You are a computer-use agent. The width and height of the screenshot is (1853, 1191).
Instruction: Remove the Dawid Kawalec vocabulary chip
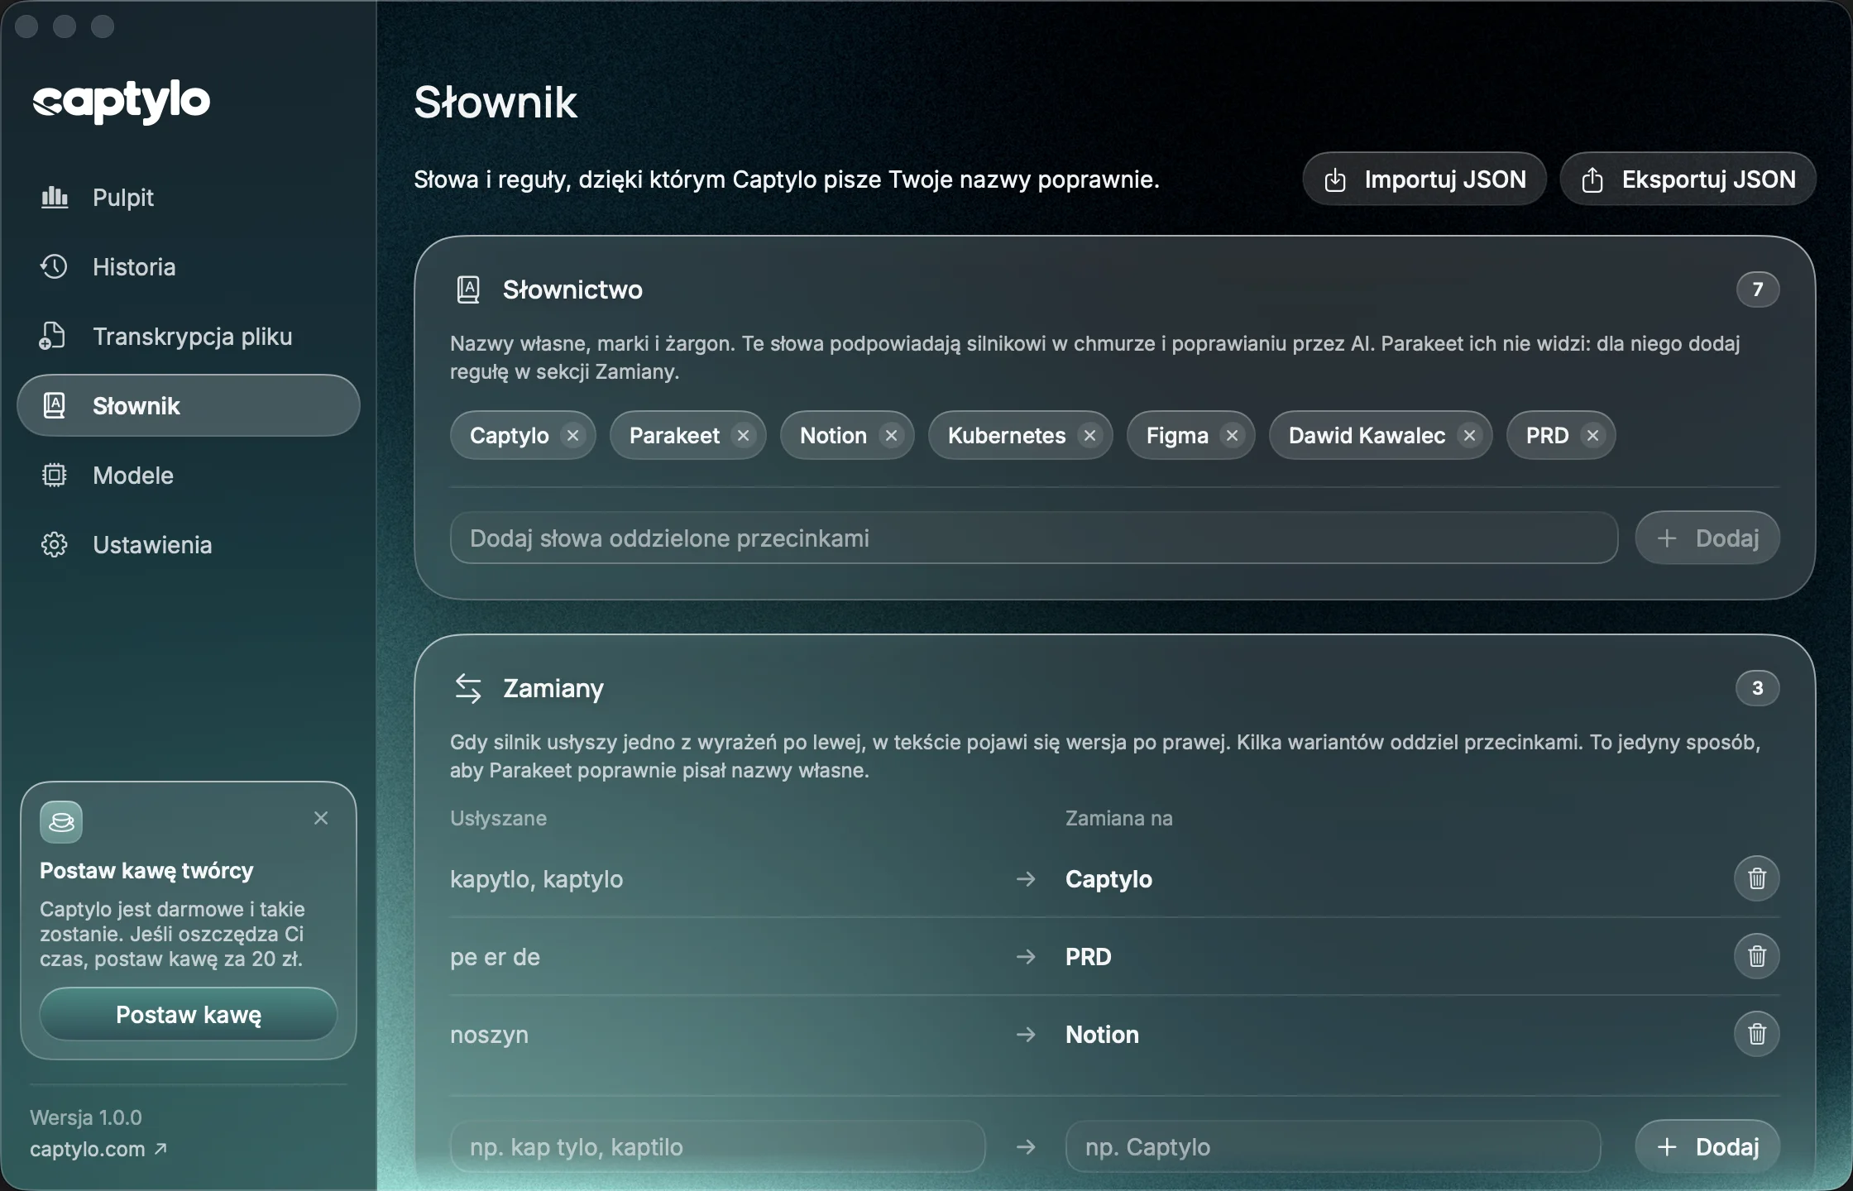pos(1469,435)
